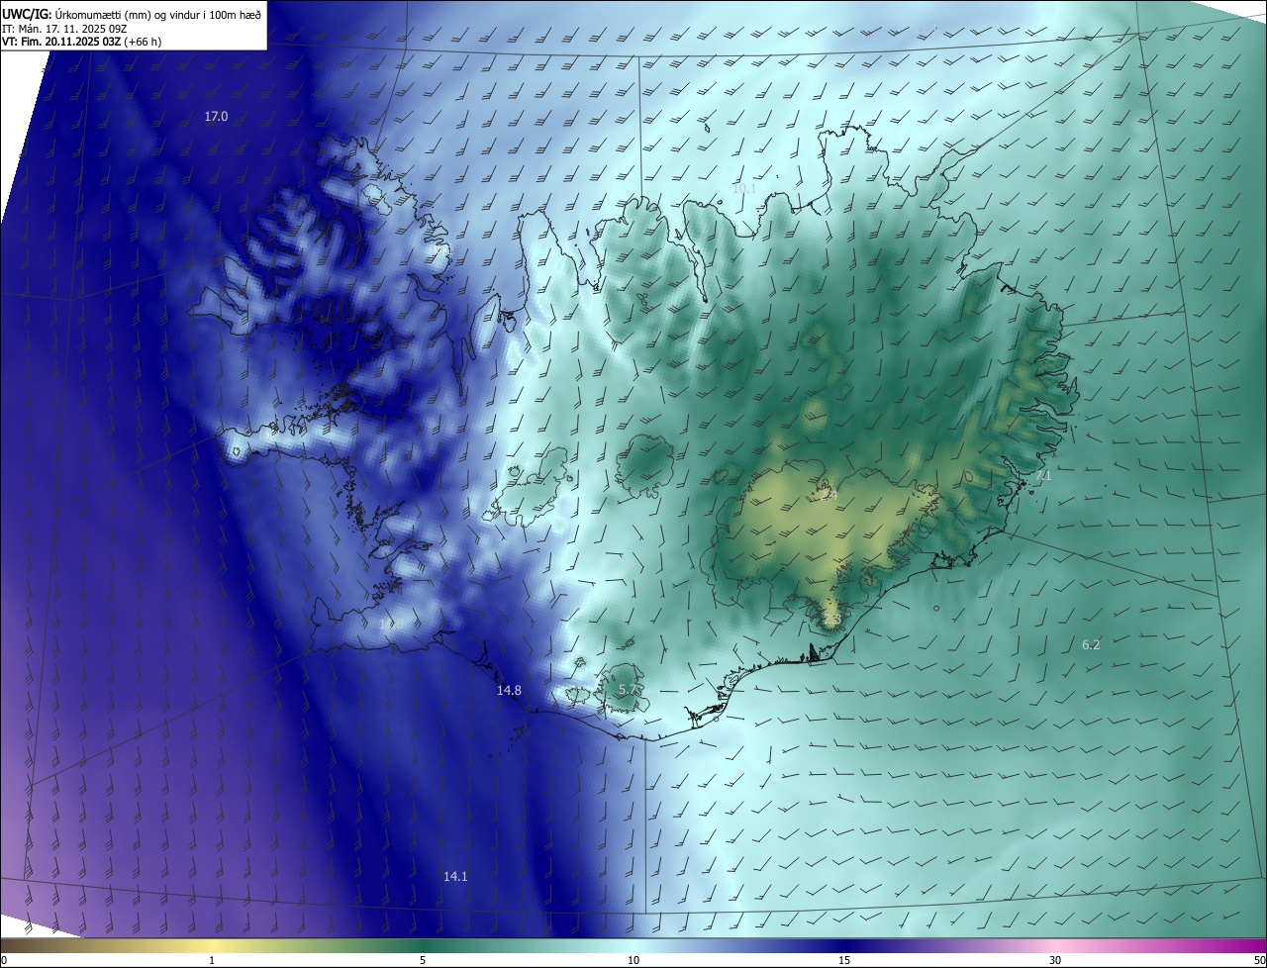
Task: Click the 50 tick on the color scale
Action: tap(1259, 960)
